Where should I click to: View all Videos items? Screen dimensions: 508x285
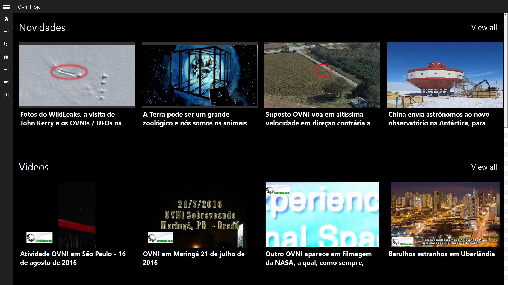point(484,167)
